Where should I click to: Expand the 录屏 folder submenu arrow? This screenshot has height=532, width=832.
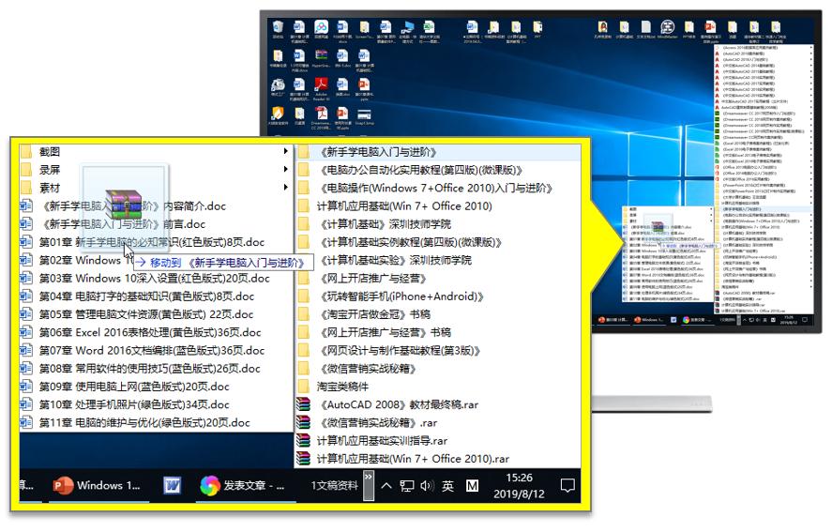(x=286, y=170)
